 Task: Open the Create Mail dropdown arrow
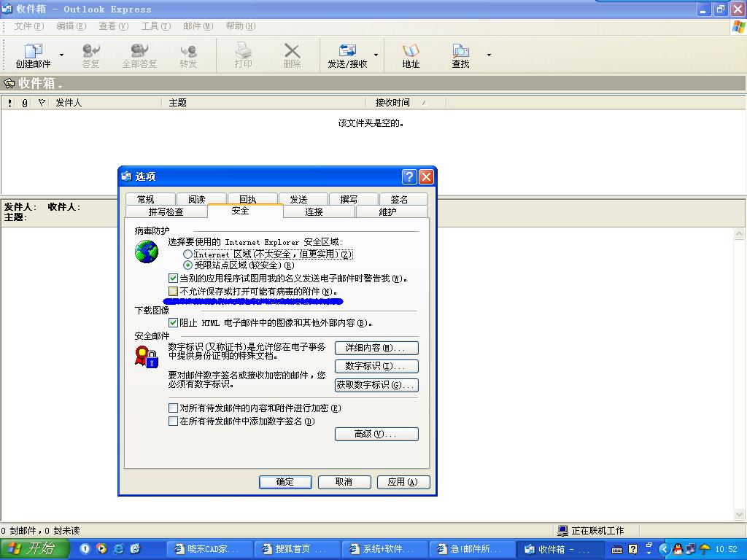[61, 55]
